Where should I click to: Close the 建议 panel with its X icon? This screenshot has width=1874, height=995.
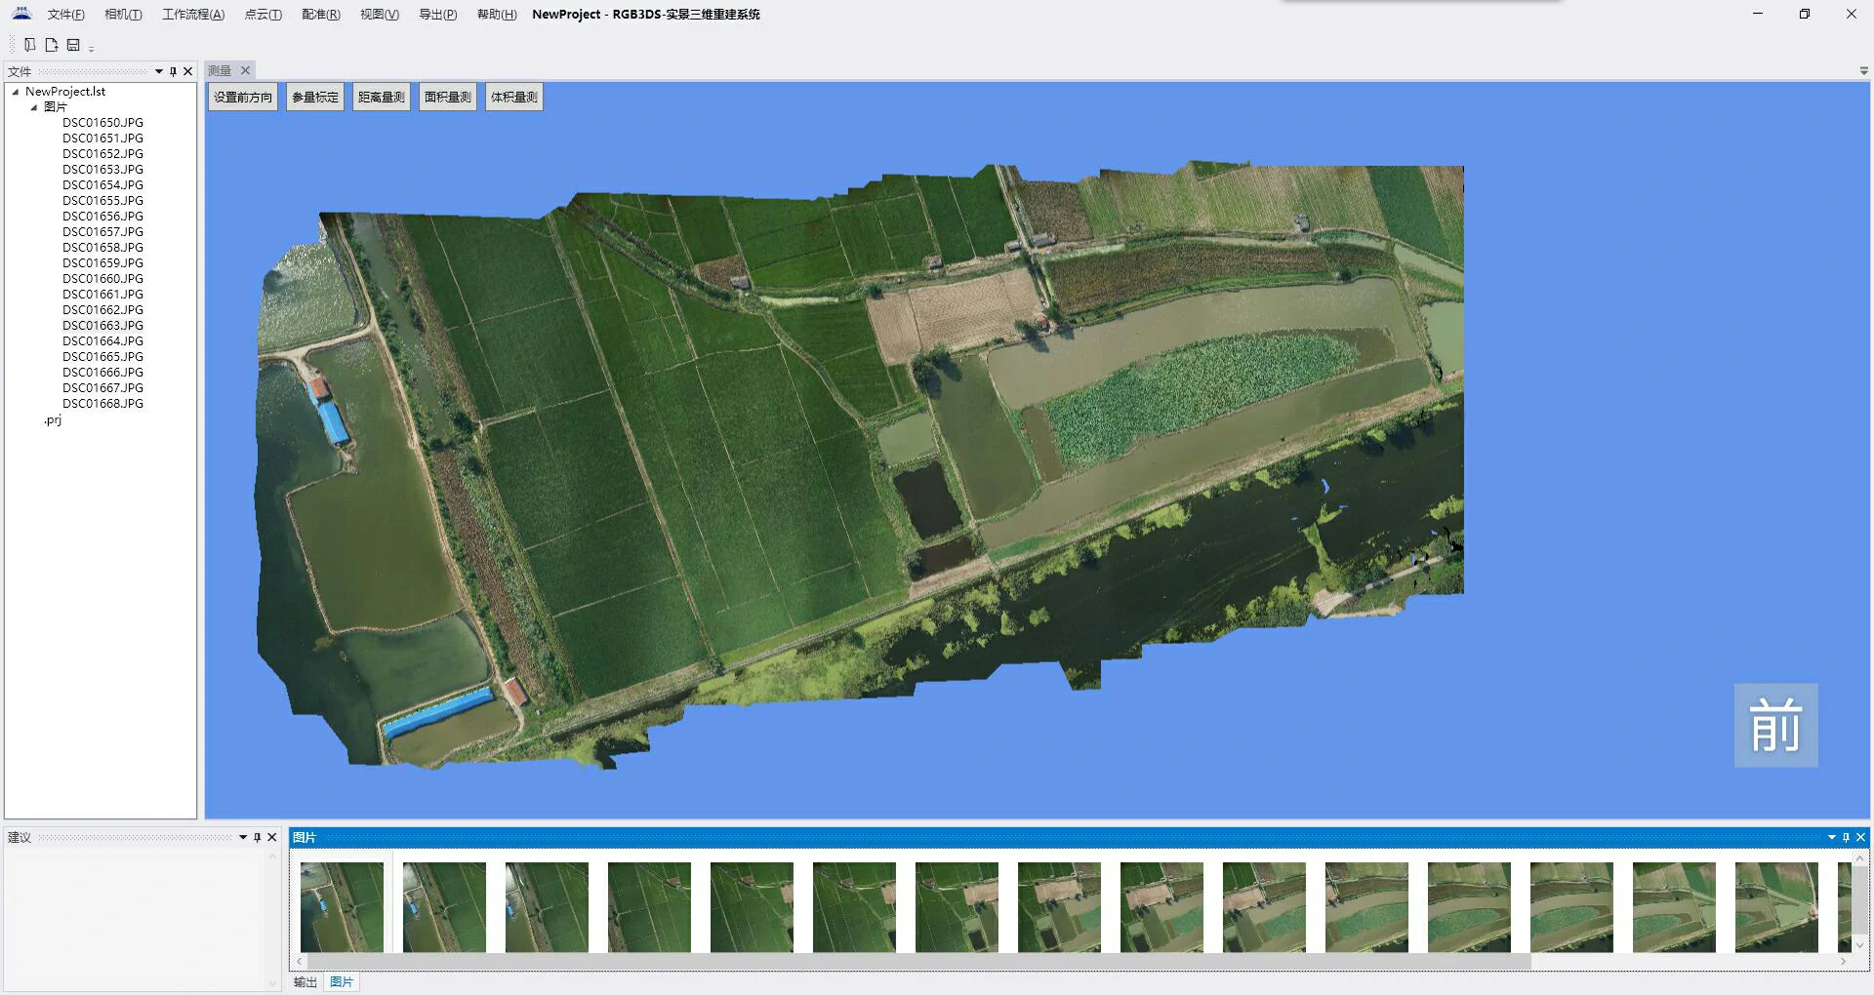pyautogui.click(x=272, y=837)
